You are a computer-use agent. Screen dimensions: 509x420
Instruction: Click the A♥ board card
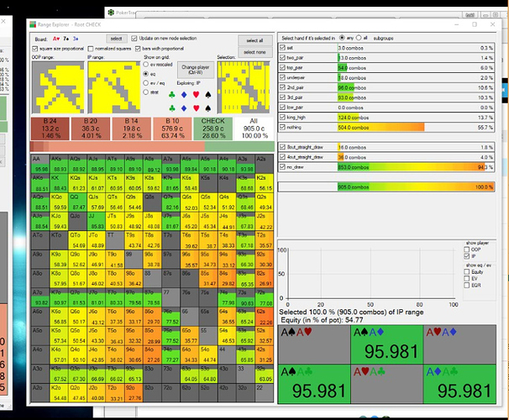pos(56,39)
